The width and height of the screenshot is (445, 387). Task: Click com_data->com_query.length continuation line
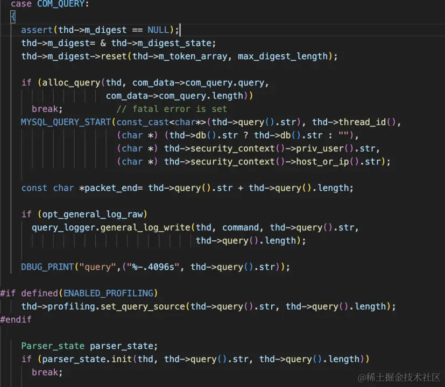(174, 96)
